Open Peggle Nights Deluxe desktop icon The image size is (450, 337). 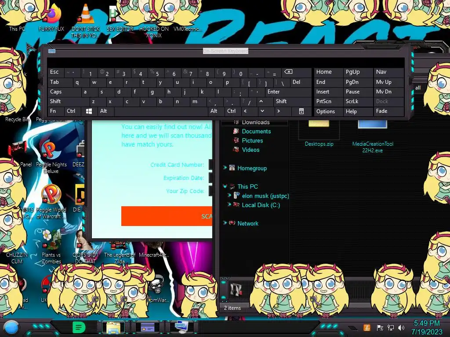51,157
